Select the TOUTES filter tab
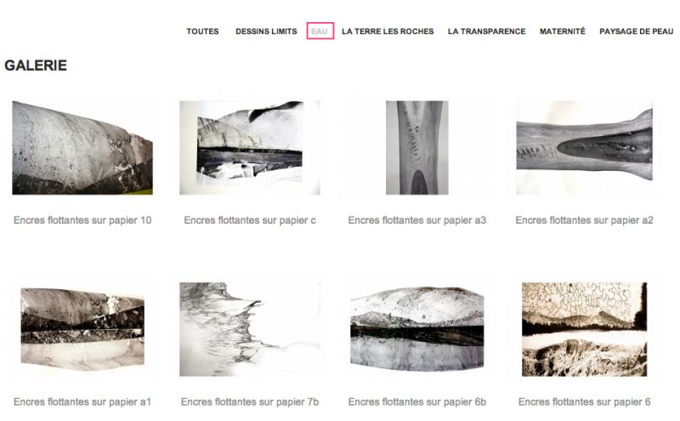The image size is (680, 421). click(202, 31)
